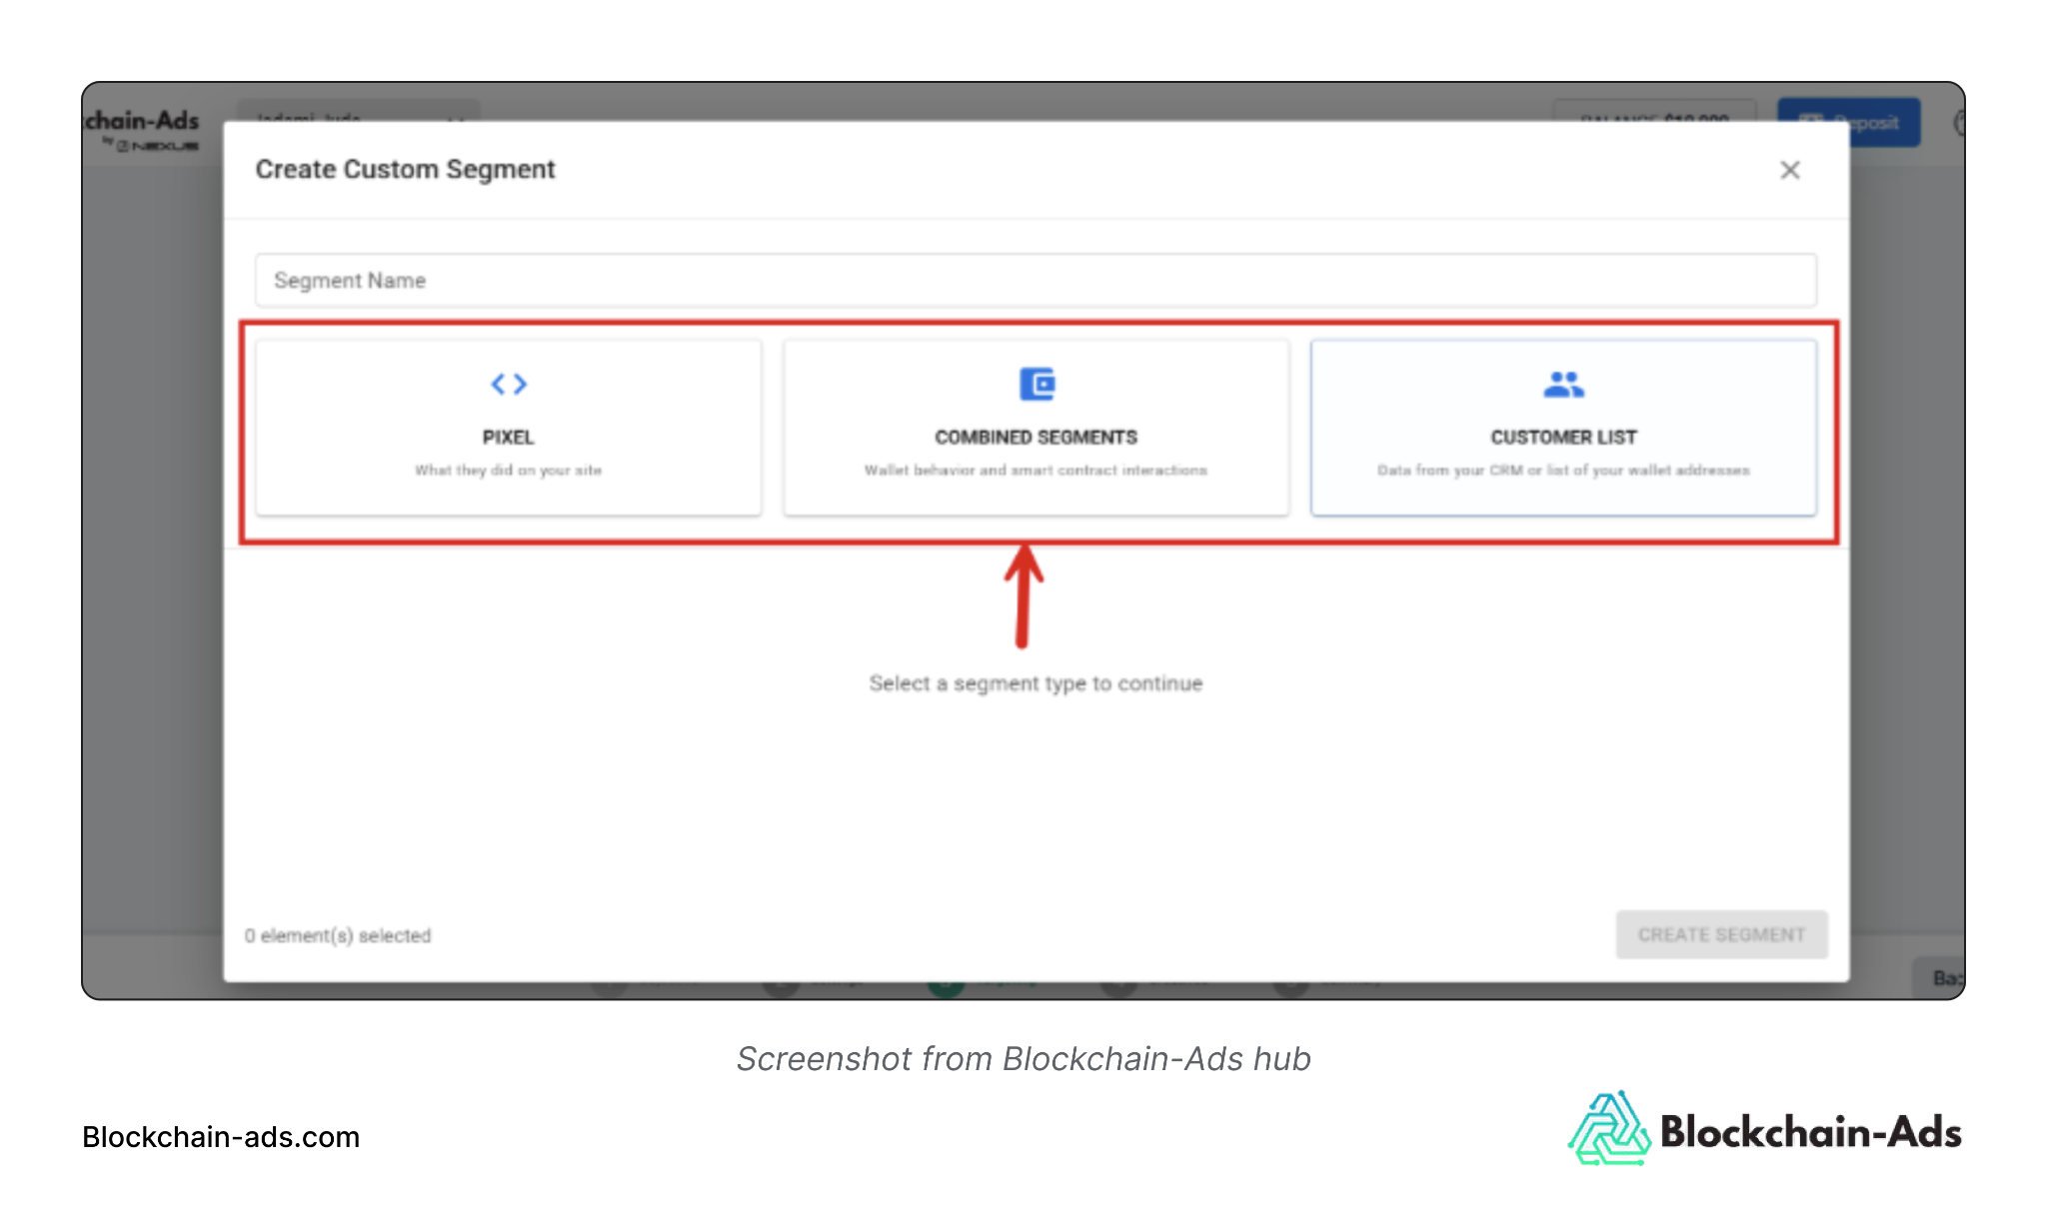2047x1225 pixels.
Task: Focus the Segment Name input field
Action: [1035, 280]
